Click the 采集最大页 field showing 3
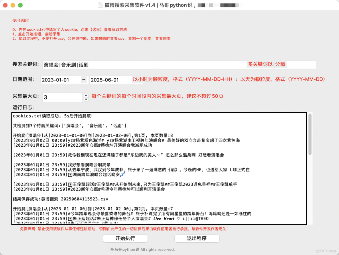This screenshot has width=339, height=255. click(62, 97)
